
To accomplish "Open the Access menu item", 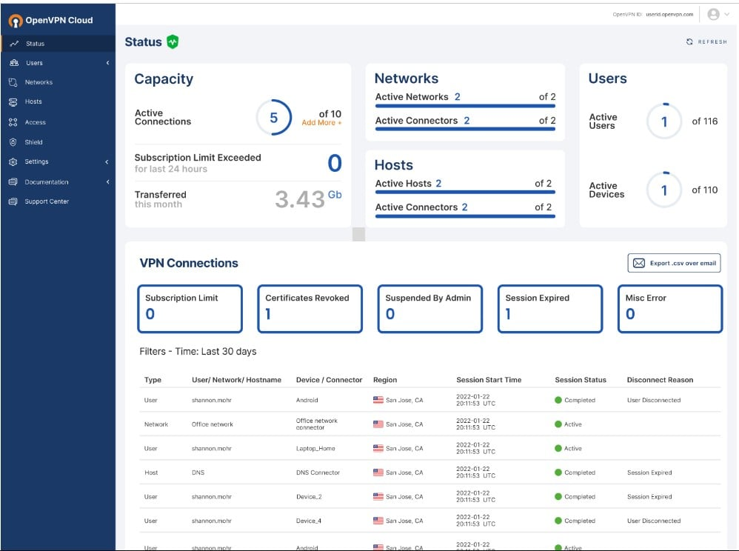I will coord(58,122).
